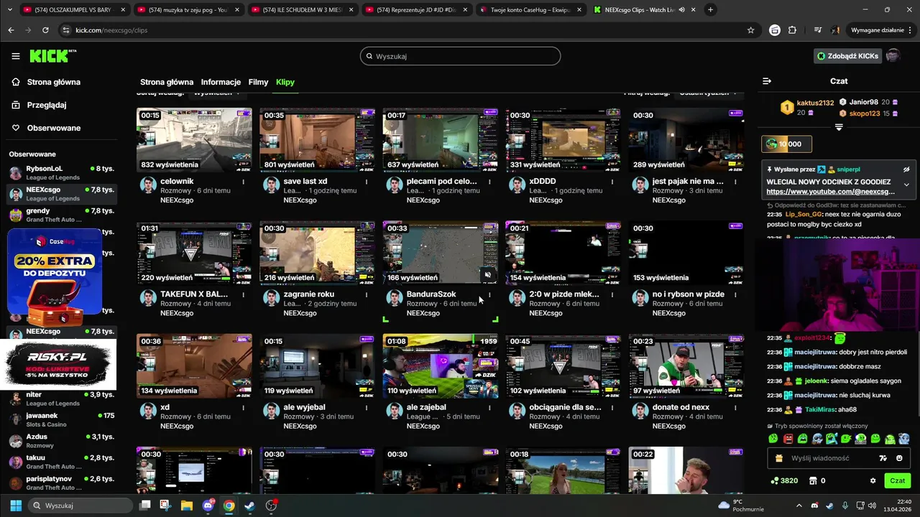Expand the gift leaderboard with the down arrow
The height and width of the screenshot is (517, 920).
[839, 127]
